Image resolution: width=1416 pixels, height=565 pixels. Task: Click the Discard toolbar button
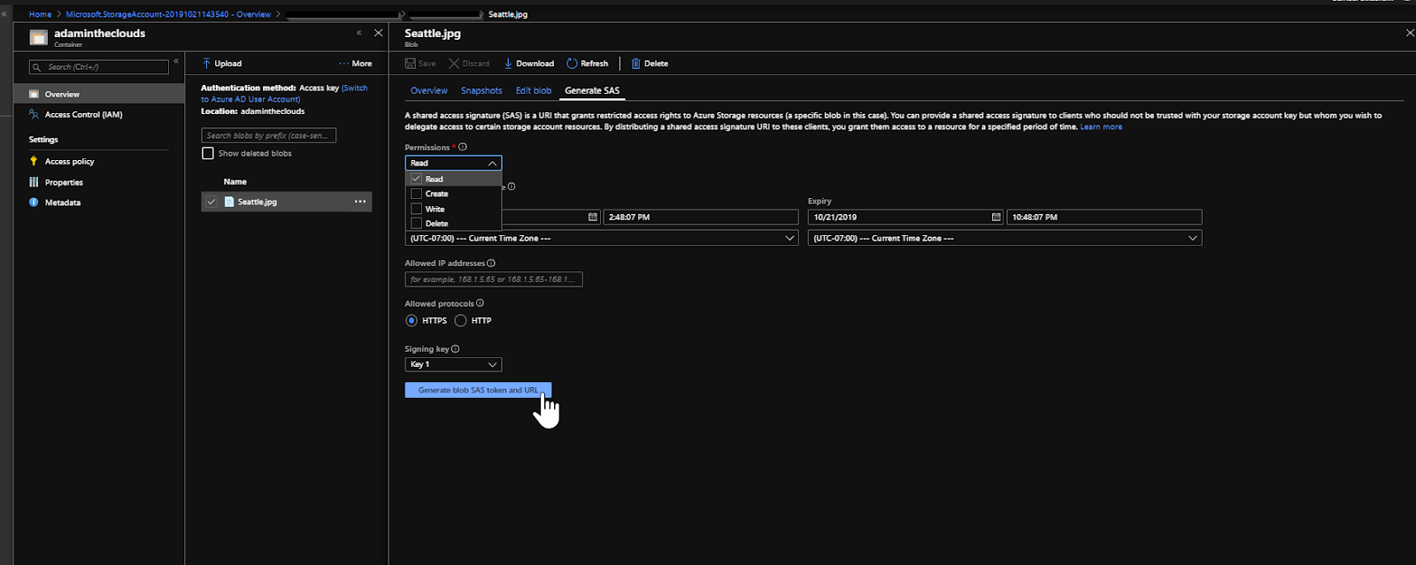[x=469, y=64]
